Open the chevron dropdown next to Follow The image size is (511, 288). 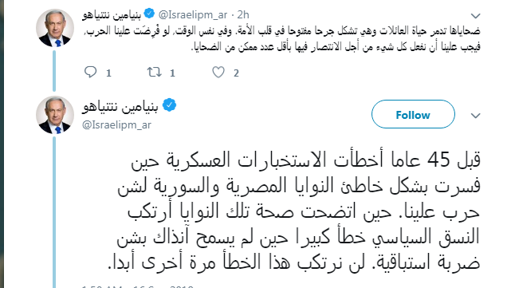475,116
